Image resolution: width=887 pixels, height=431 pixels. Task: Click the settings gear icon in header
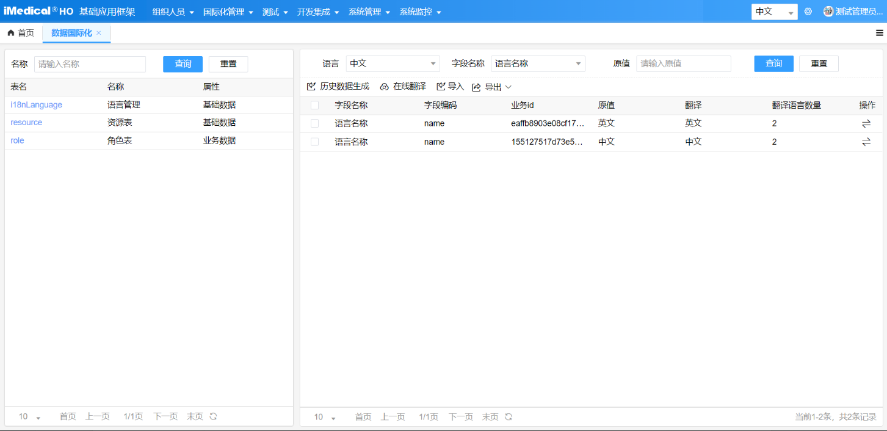808,12
